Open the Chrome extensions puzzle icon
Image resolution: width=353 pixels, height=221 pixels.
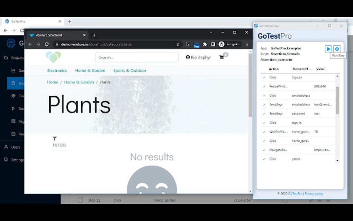(205, 44)
